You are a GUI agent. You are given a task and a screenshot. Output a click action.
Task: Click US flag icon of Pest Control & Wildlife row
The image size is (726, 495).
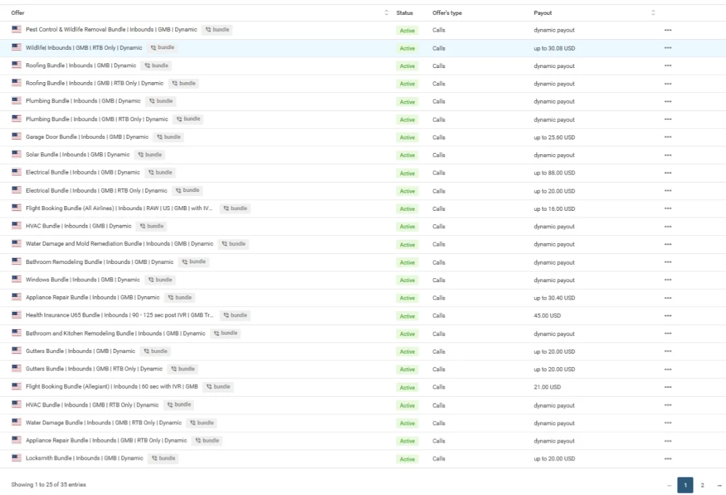(x=17, y=29)
